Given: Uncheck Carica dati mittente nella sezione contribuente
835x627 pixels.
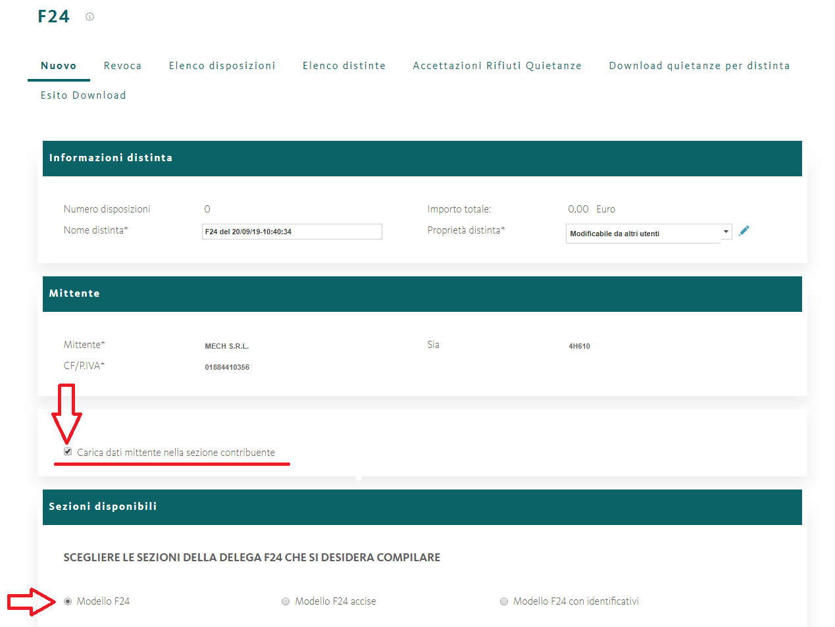Looking at the screenshot, I should tap(68, 452).
